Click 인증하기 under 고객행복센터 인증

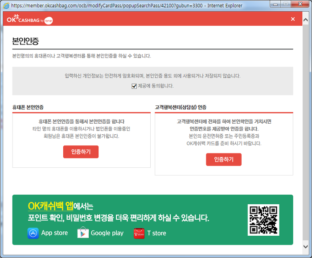[x=224, y=159]
